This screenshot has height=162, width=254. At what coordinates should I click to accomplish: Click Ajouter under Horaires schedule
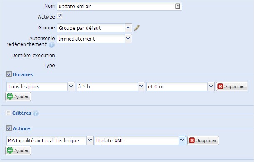18,96
